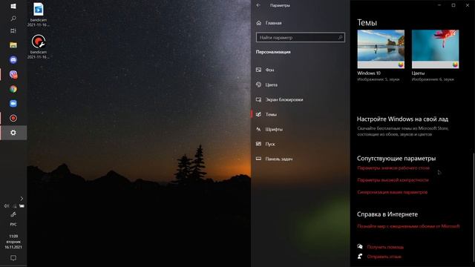This screenshot has width=475, height=267.
Task: Click Получить помощь link
Action: pos(385,247)
